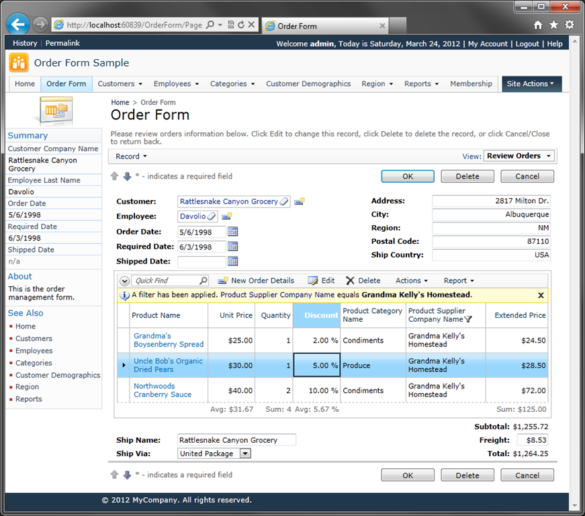This screenshot has height=516, width=585.
Task: Click Edit in the grid toolbar
Action: [x=321, y=281]
